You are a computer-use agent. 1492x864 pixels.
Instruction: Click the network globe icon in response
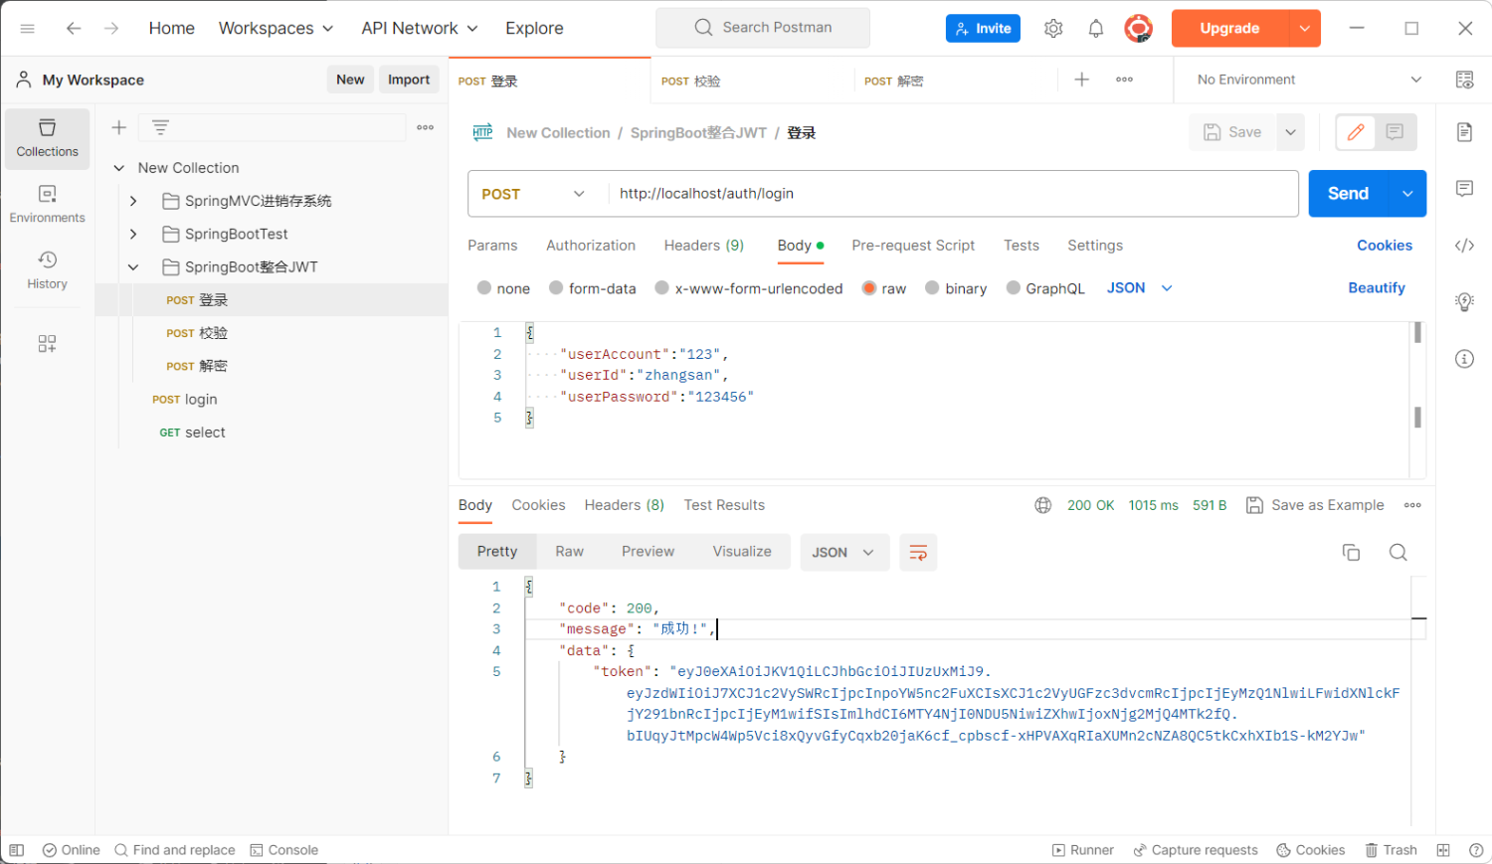pos(1042,505)
